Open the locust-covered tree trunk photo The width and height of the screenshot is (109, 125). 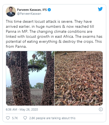tap(30, 78)
